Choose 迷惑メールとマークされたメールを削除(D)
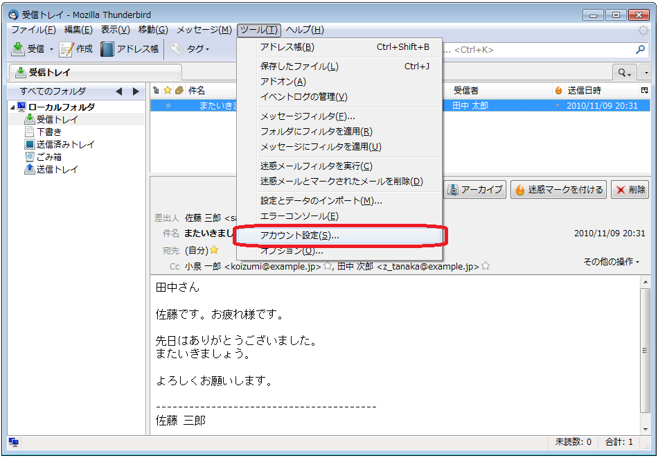Screen dimensions: 658x458 [x=339, y=182]
